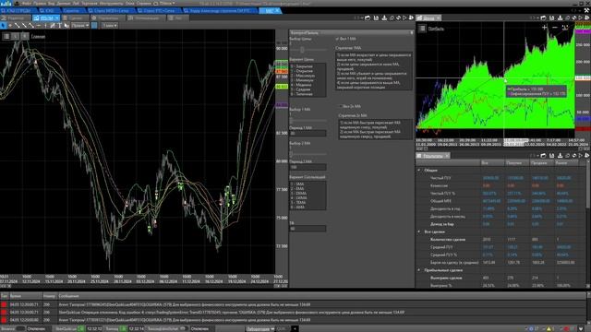Click the line color swatch in drawing toolbar

pyautogui.click(x=94, y=26)
